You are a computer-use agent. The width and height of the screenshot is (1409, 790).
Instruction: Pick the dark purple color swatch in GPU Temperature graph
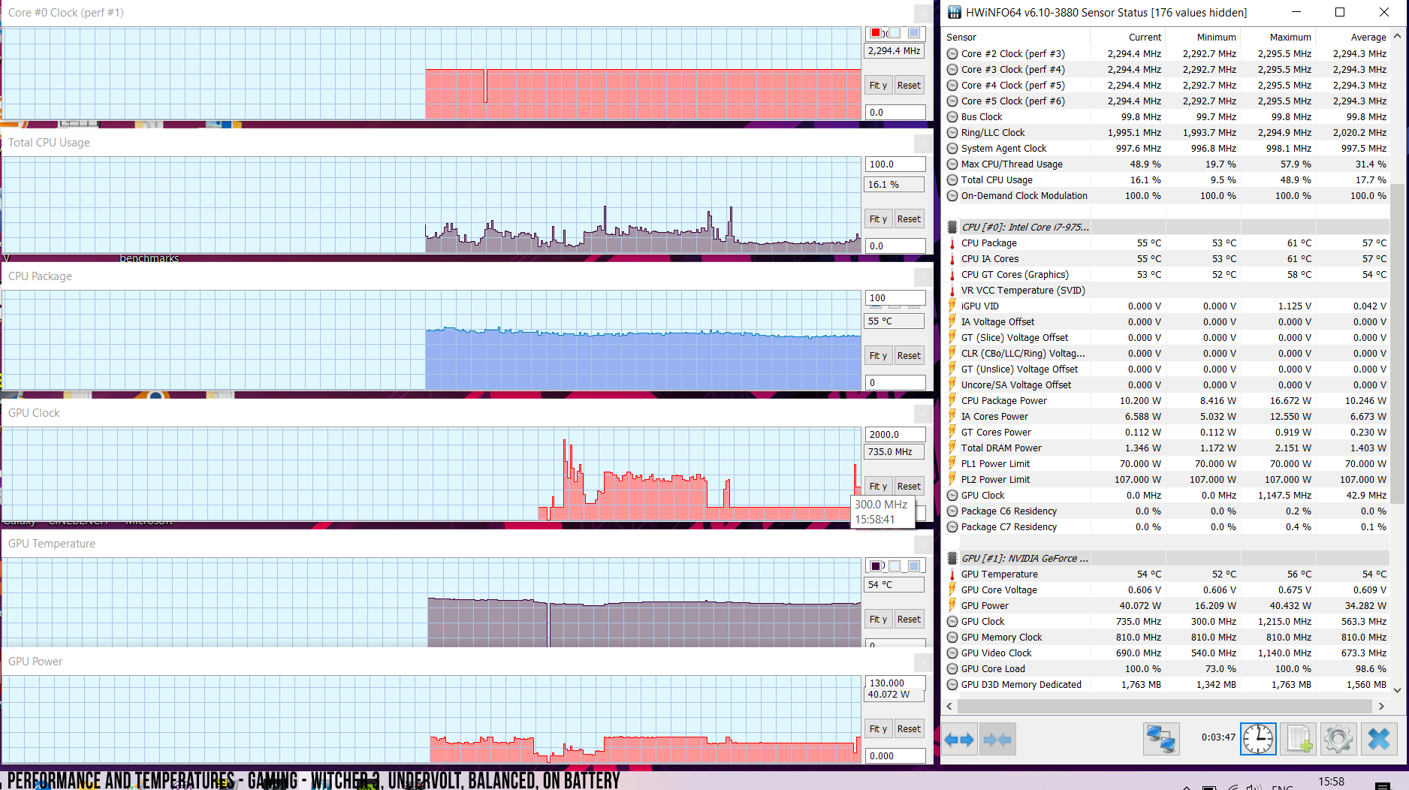pyautogui.click(x=876, y=565)
